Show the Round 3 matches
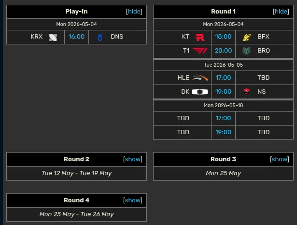 click(x=280, y=159)
